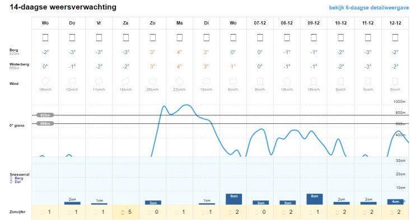
Task: Select the Za day column header
Action: tap(126, 23)
